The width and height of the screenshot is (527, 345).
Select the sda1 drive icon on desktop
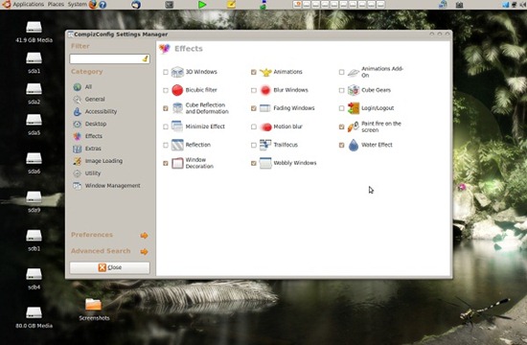pos(34,57)
